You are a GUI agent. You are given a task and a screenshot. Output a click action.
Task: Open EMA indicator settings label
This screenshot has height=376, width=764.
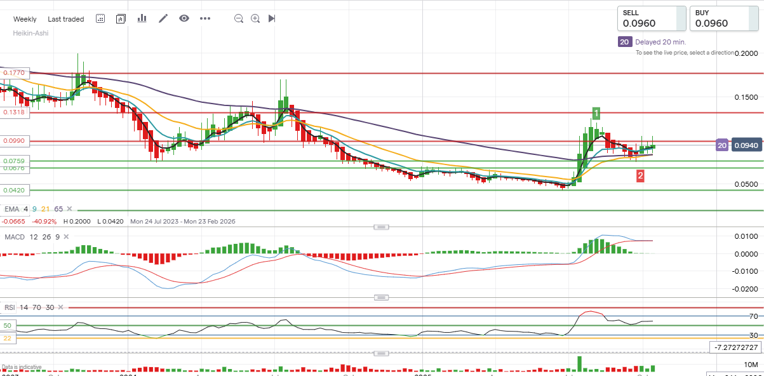(x=11, y=209)
